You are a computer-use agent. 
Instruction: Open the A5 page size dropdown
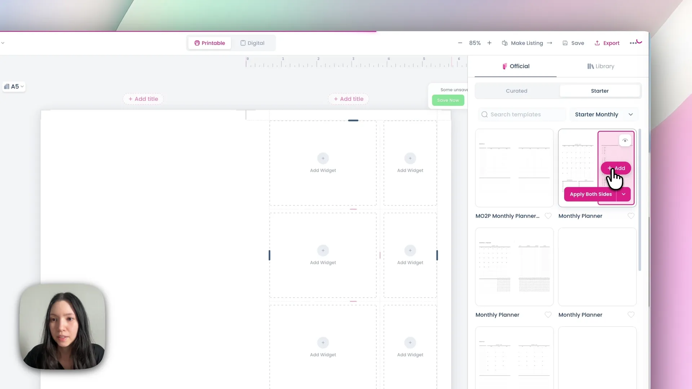pyautogui.click(x=14, y=86)
